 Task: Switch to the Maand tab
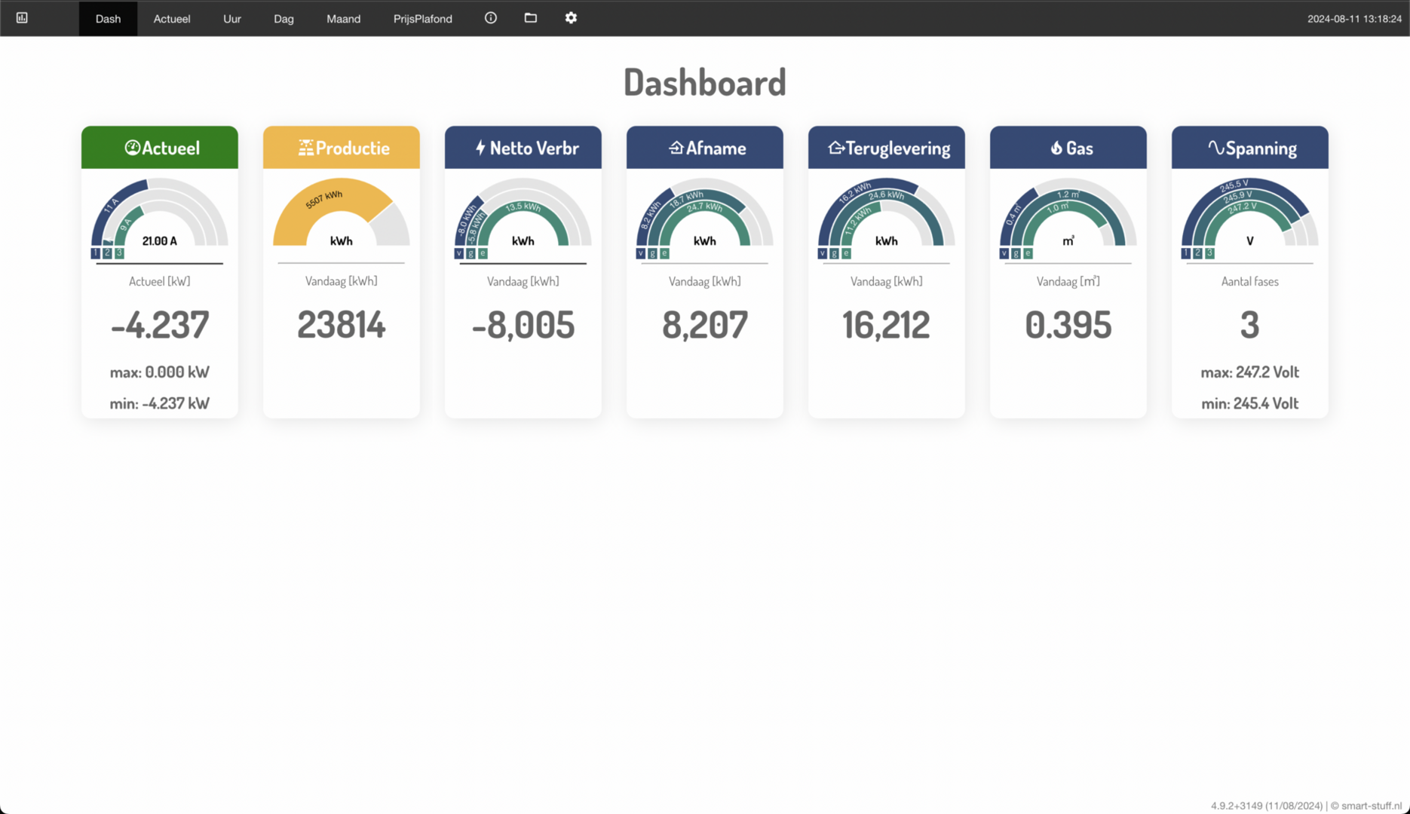pyautogui.click(x=343, y=19)
